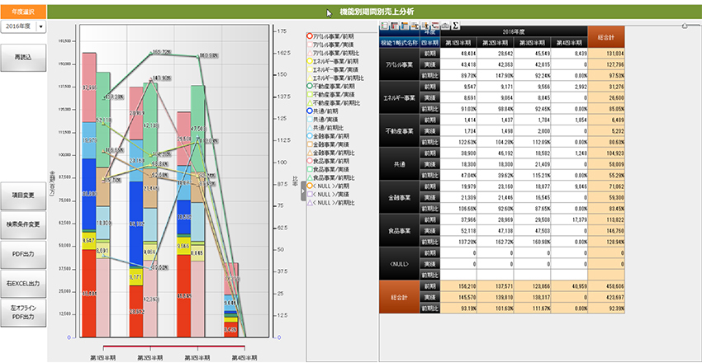Click the row subtotal sigma icon
This screenshot has height=363, width=702.
click(415, 26)
